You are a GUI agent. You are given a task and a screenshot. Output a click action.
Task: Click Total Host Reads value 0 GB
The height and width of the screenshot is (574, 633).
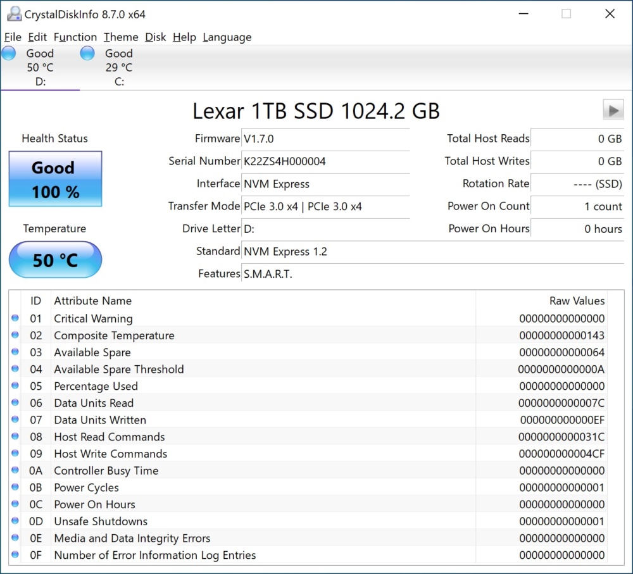coord(577,139)
